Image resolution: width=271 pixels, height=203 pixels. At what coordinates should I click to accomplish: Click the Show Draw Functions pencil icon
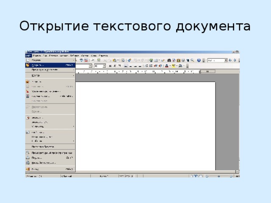pos(163,60)
